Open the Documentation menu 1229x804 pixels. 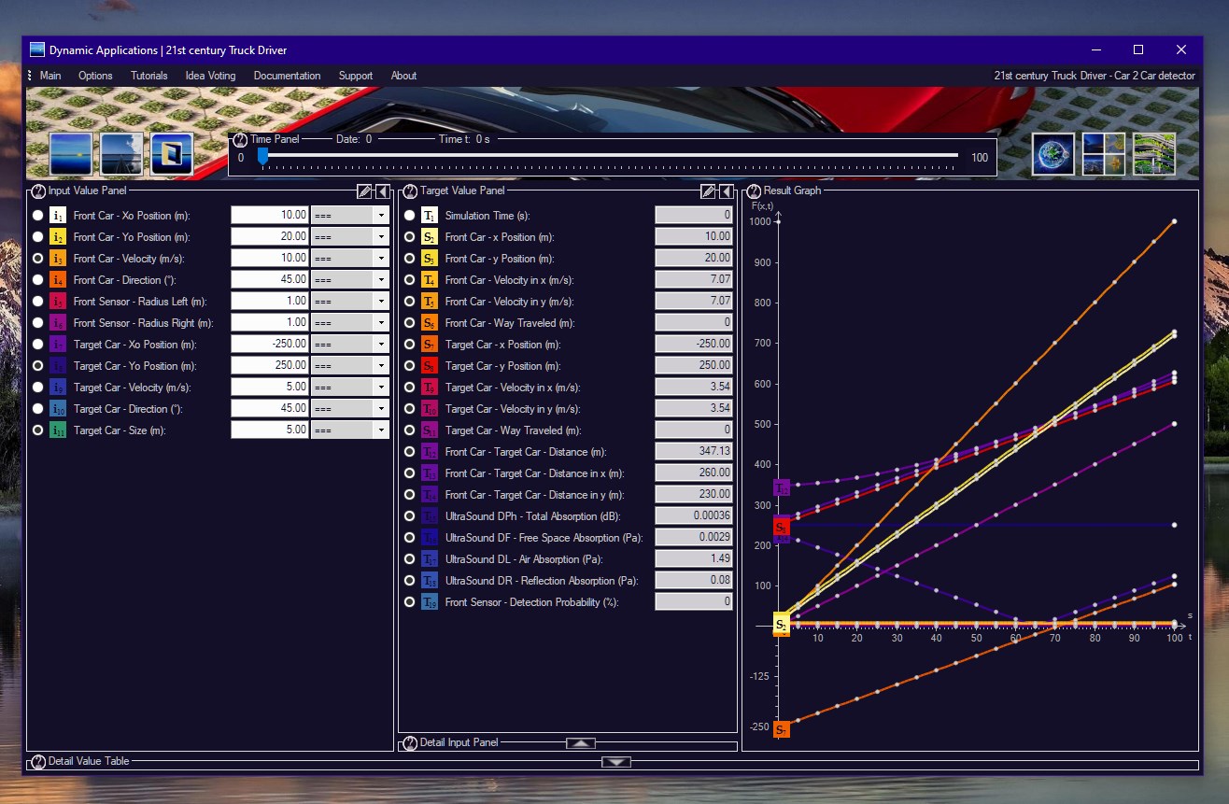[287, 76]
